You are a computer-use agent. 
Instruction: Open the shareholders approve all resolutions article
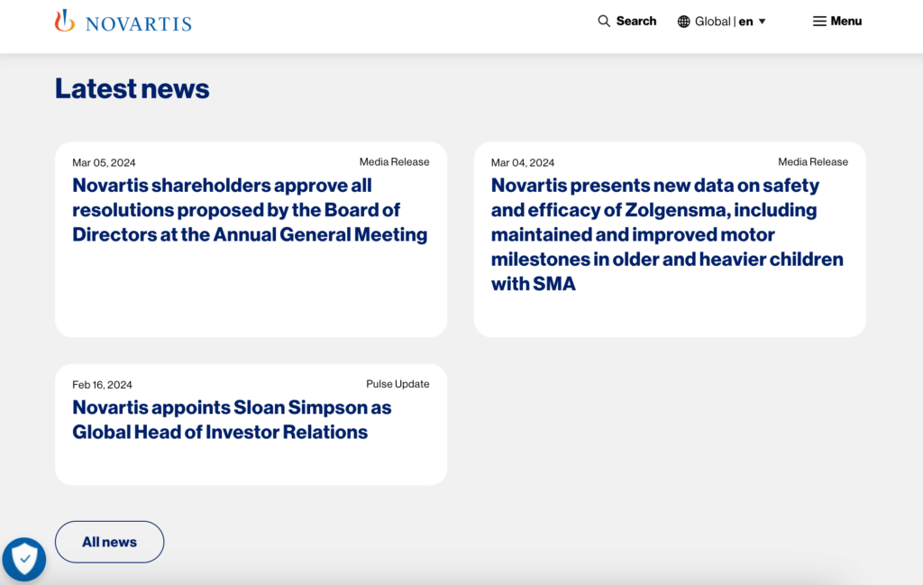point(250,210)
